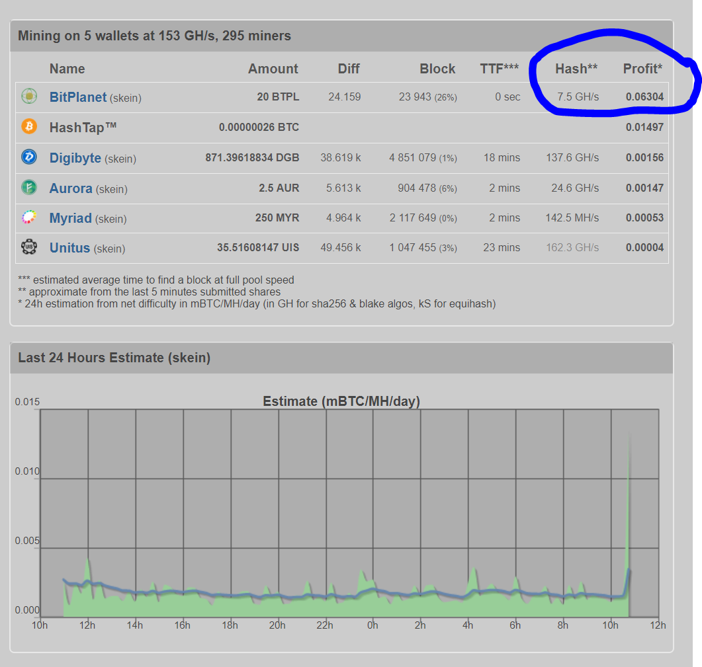Viewport: 702px width, 667px height.
Task: Click BitPlanet 7.5 GH/s hashrate
Action: coord(578,97)
